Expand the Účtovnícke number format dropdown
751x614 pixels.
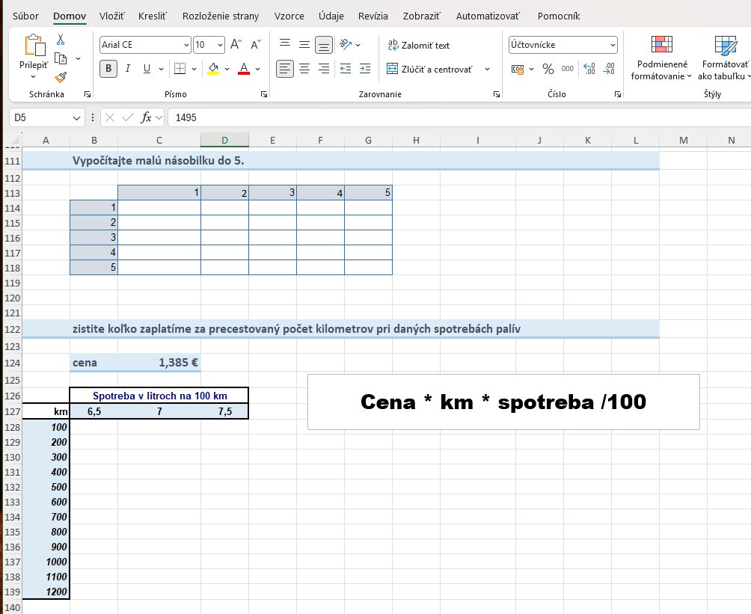click(613, 45)
